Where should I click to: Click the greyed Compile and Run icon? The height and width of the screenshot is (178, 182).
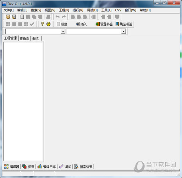click(x=20, y=24)
